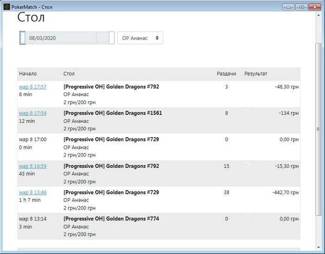The image size is (325, 254).
Task: Click the result -48,30 грн
Action: [x=287, y=87]
